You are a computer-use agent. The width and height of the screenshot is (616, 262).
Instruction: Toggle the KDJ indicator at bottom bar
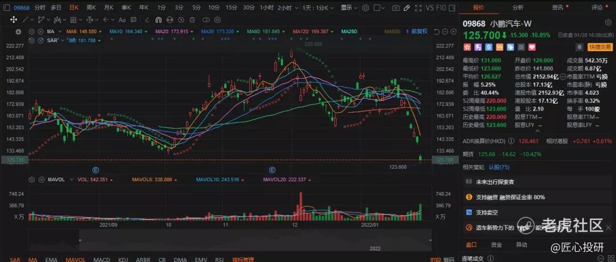click(x=123, y=259)
